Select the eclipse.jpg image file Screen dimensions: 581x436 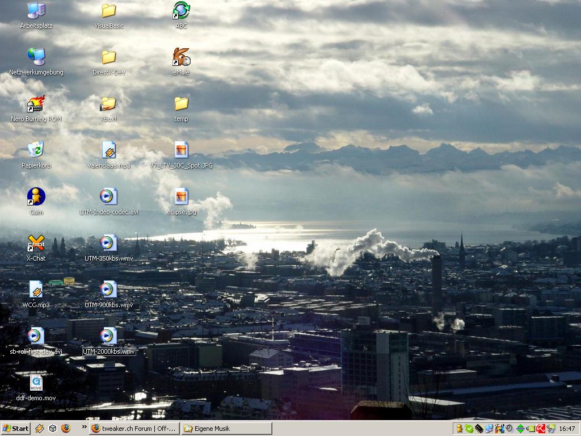(x=181, y=197)
